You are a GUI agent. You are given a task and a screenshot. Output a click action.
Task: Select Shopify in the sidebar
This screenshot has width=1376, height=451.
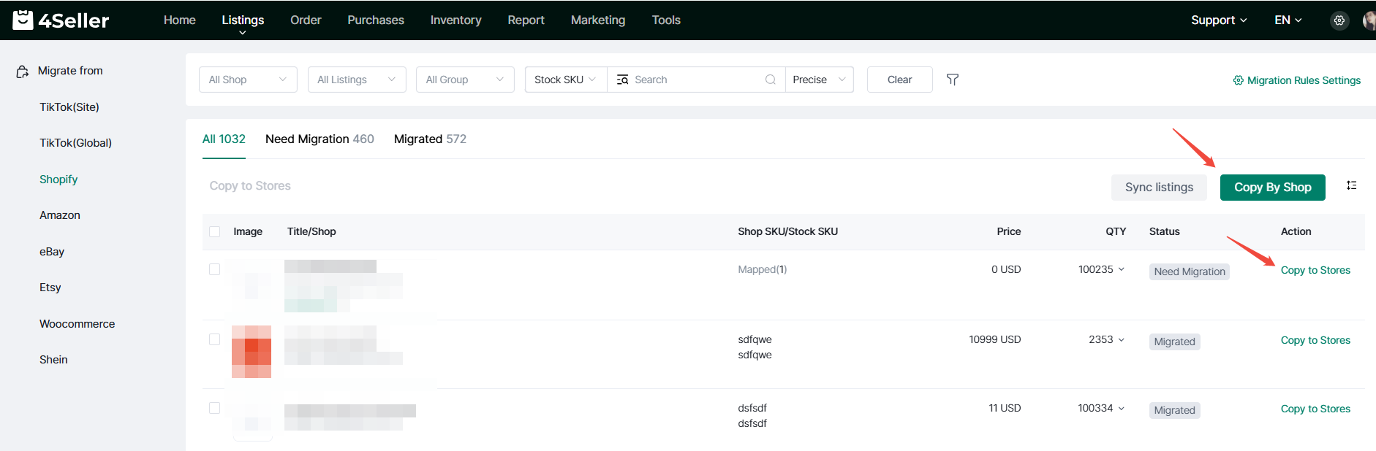click(x=58, y=180)
